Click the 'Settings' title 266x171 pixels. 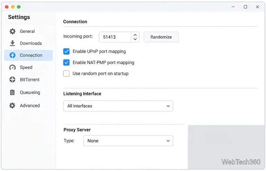[x=19, y=17]
